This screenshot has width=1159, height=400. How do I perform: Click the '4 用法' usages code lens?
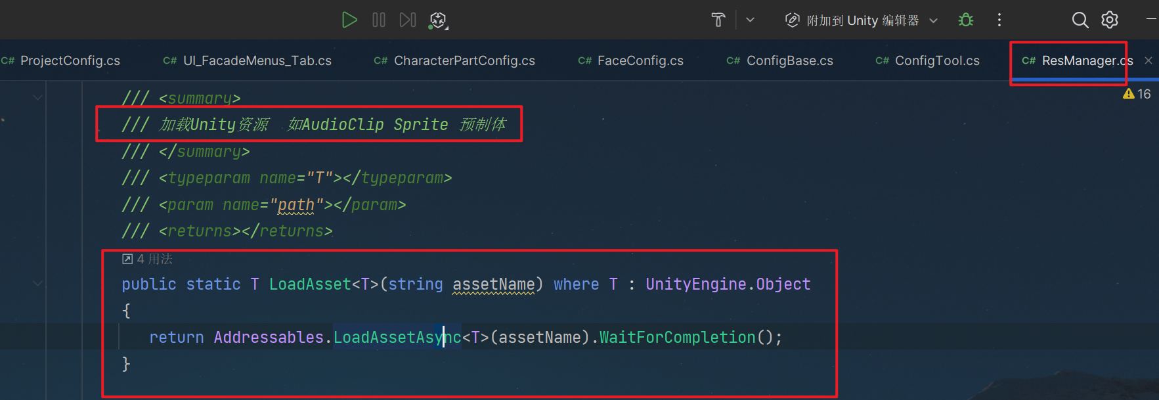[148, 259]
